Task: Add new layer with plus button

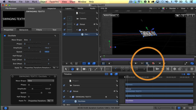Action: tap(67, 64)
